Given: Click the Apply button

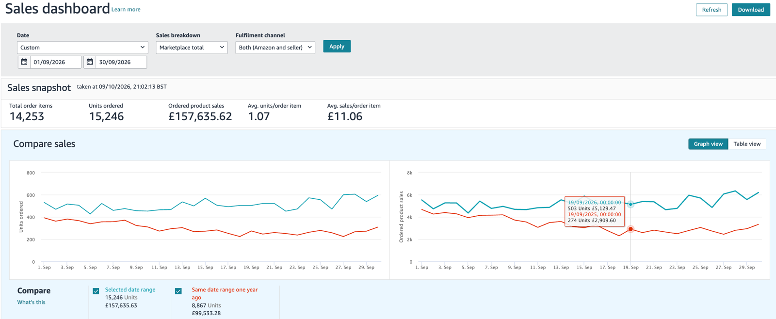Looking at the screenshot, I should coord(337,47).
